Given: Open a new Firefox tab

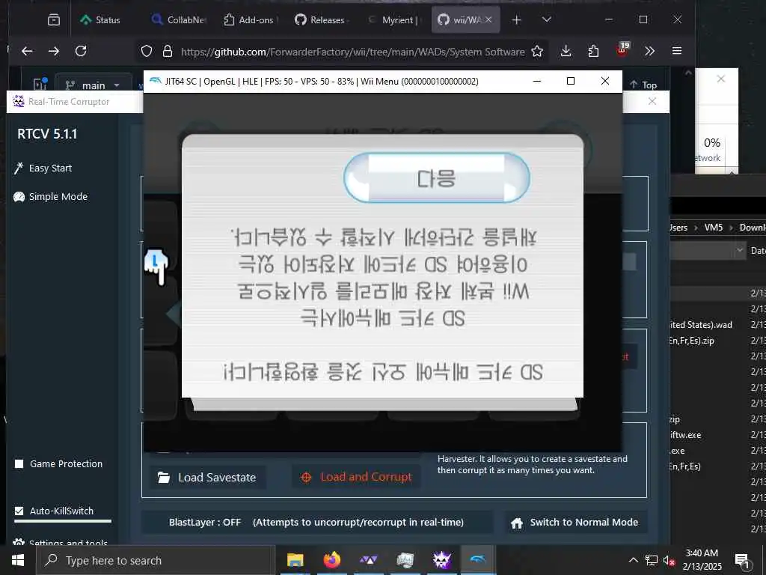Looking at the screenshot, I should pos(516,19).
